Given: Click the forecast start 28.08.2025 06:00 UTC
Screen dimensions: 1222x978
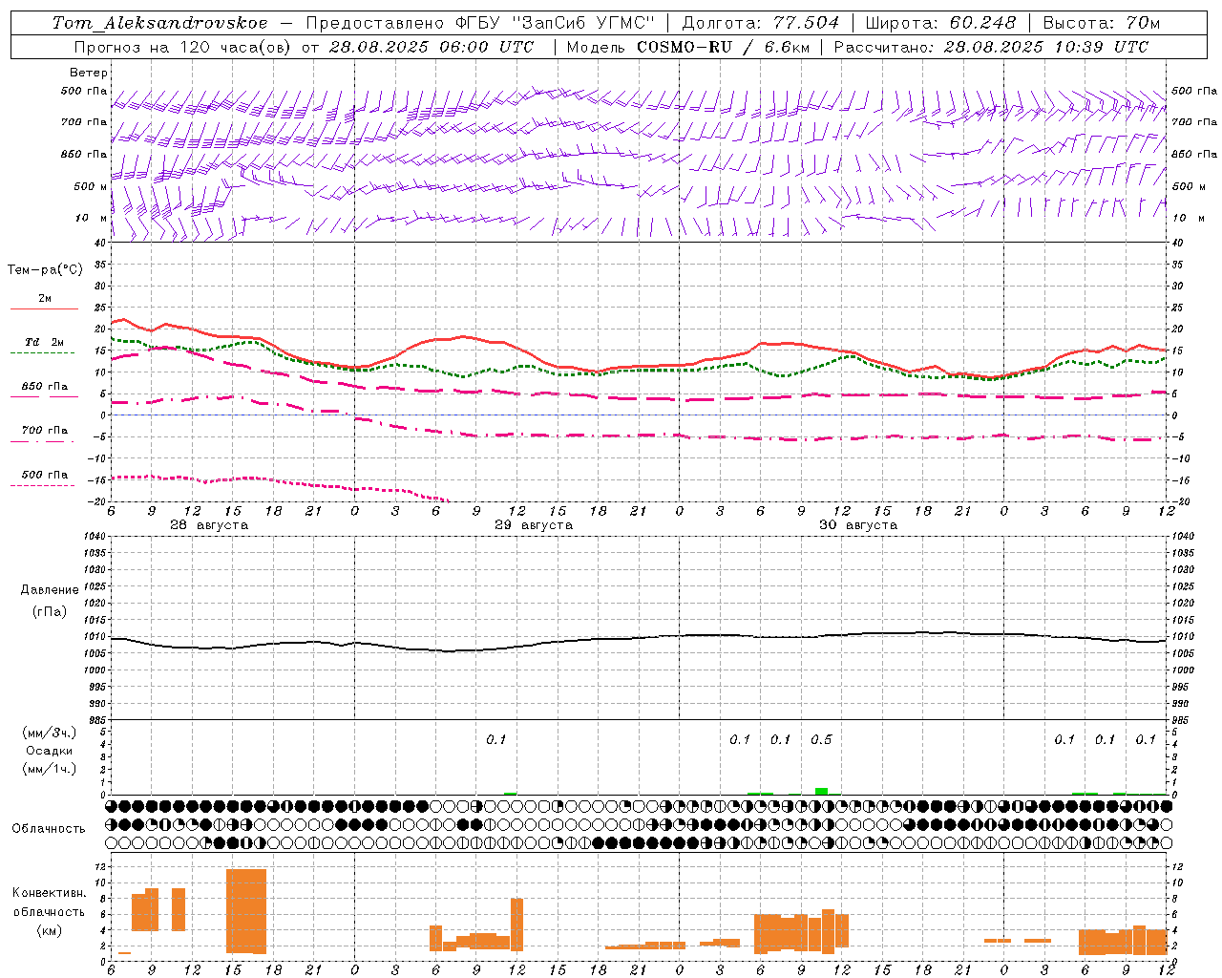Looking at the screenshot, I should tap(431, 47).
